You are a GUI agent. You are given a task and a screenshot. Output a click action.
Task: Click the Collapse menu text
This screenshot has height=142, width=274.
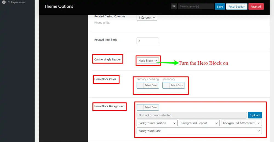point(17,2)
